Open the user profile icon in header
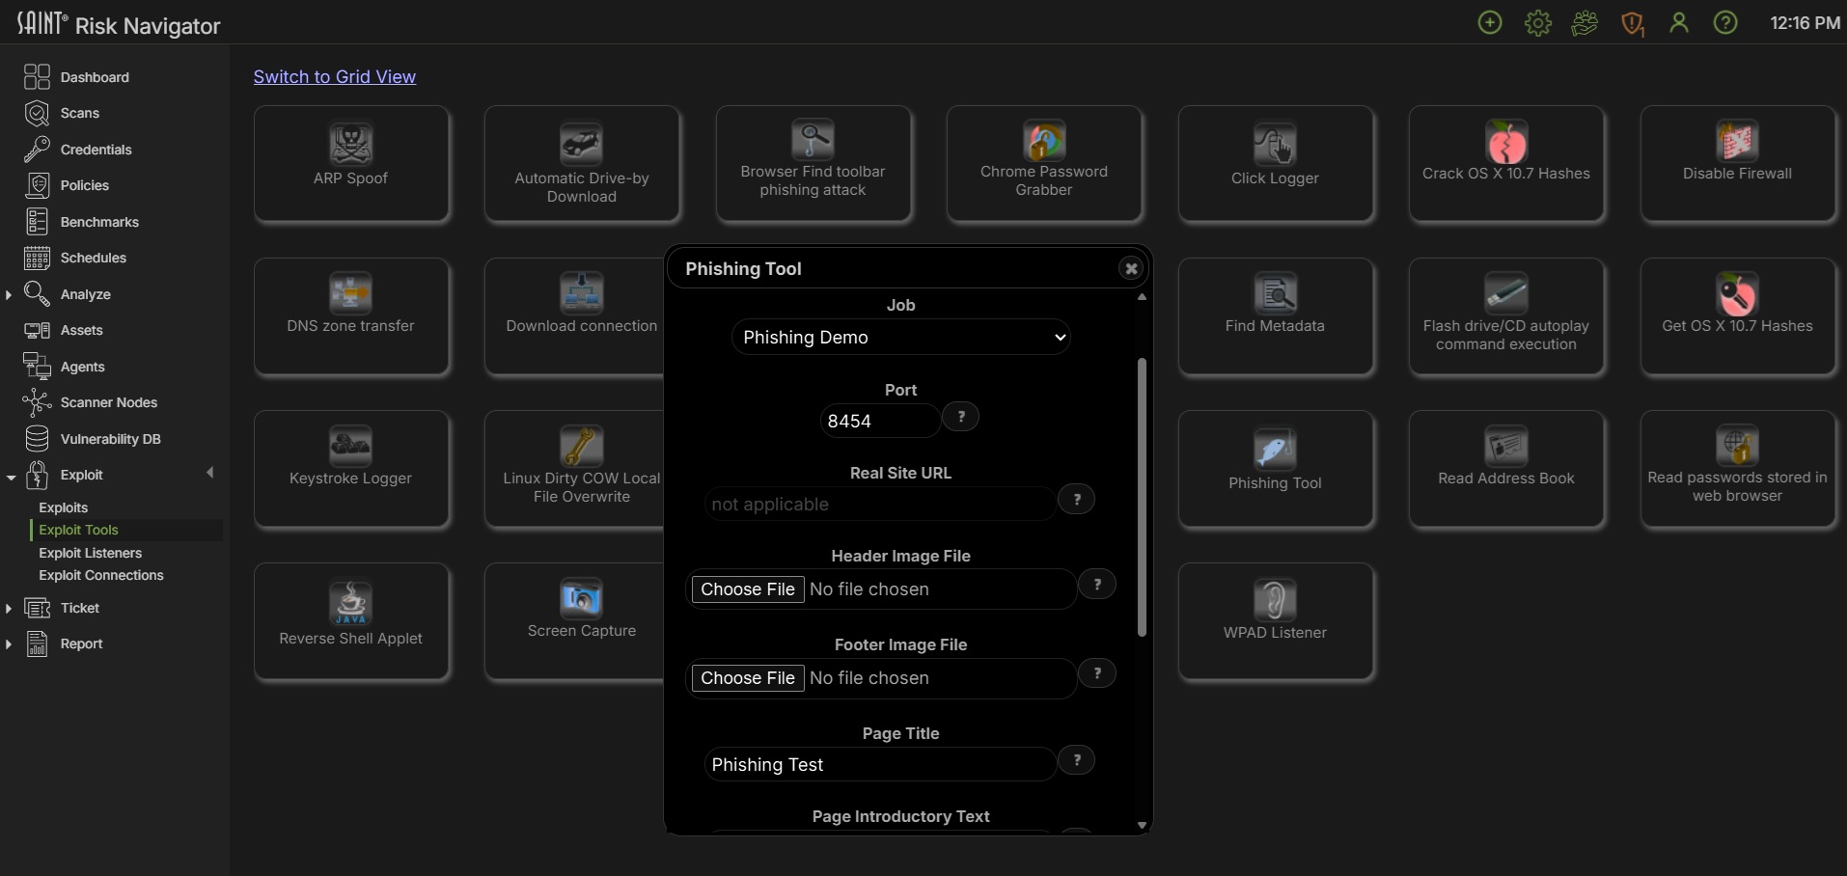The height and width of the screenshot is (876, 1847). [1679, 22]
